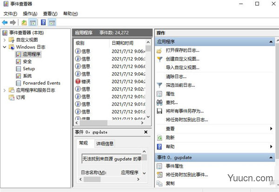Image resolution: width=279 pixels, height=192 pixels.
Task: Open the 文件(F) menu
Action: (10, 14)
